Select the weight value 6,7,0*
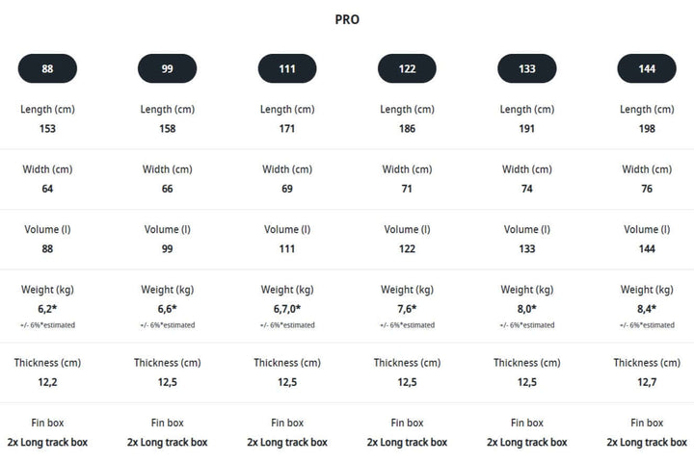 pos(287,309)
